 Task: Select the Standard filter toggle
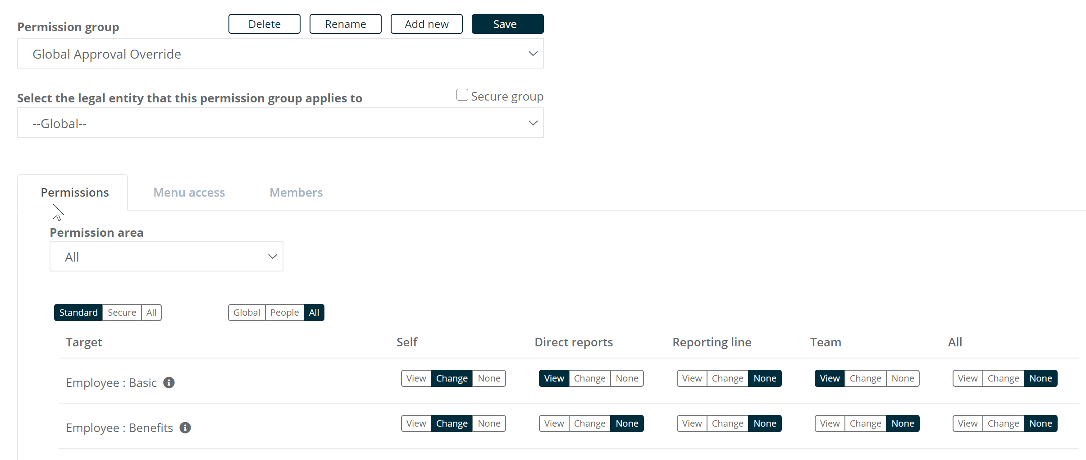pyautogui.click(x=78, y=313)
